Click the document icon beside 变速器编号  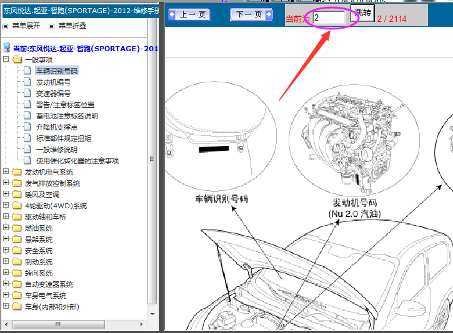point(27,93)
